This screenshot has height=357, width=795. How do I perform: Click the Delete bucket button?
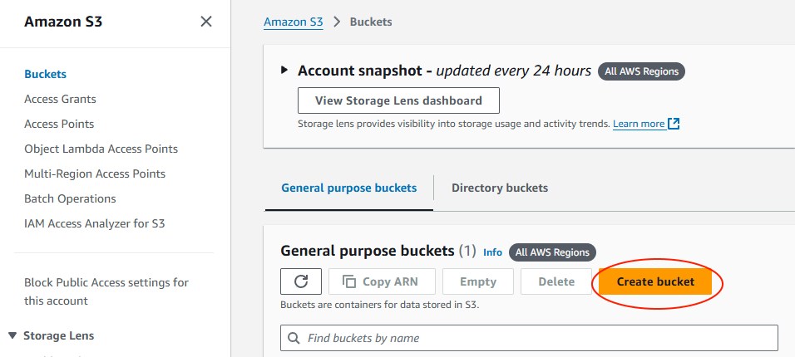pyautogui.click(x=556, y=281)
